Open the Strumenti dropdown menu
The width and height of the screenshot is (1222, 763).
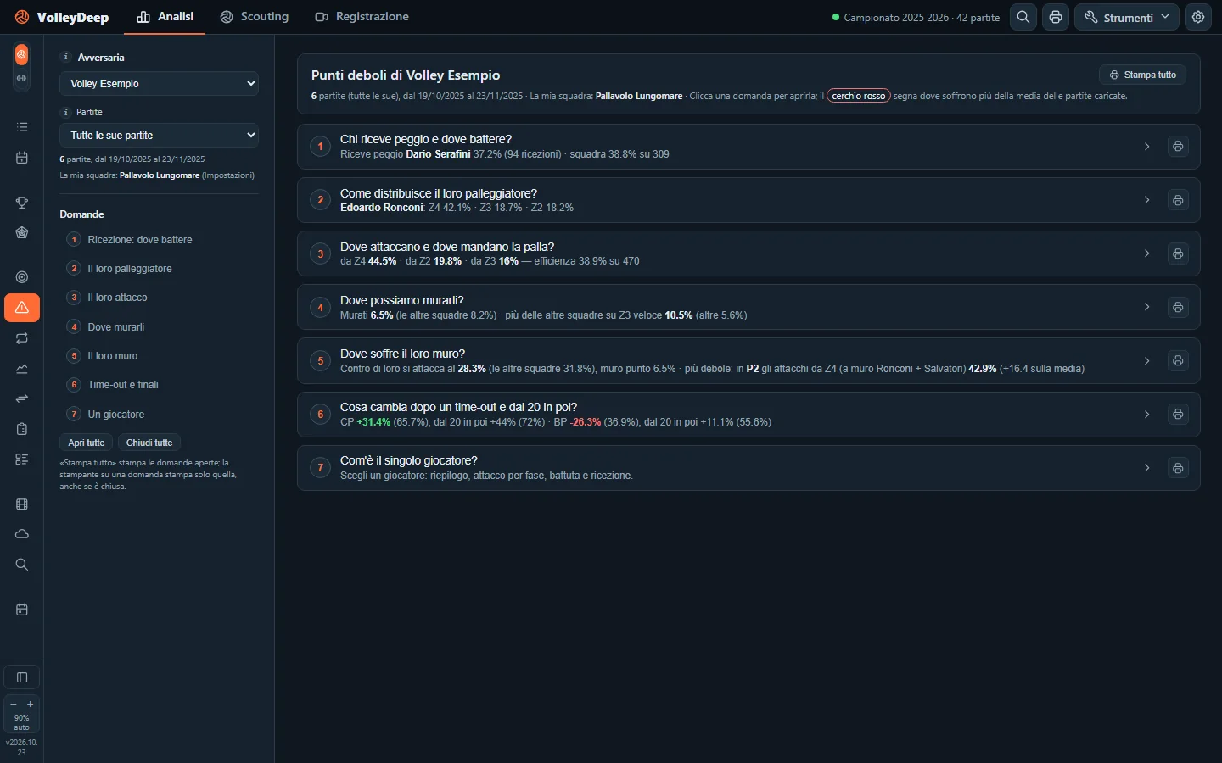tap(1126, 17)
